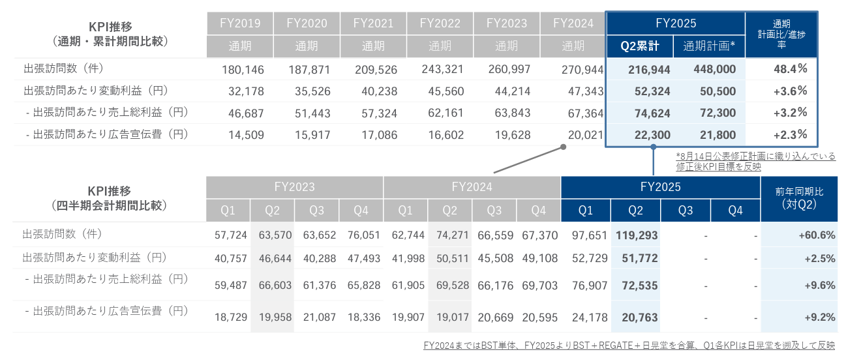Screen dimensions: 846x354
Task: Select the Q2累計 header cell
Action: [641, 46]
